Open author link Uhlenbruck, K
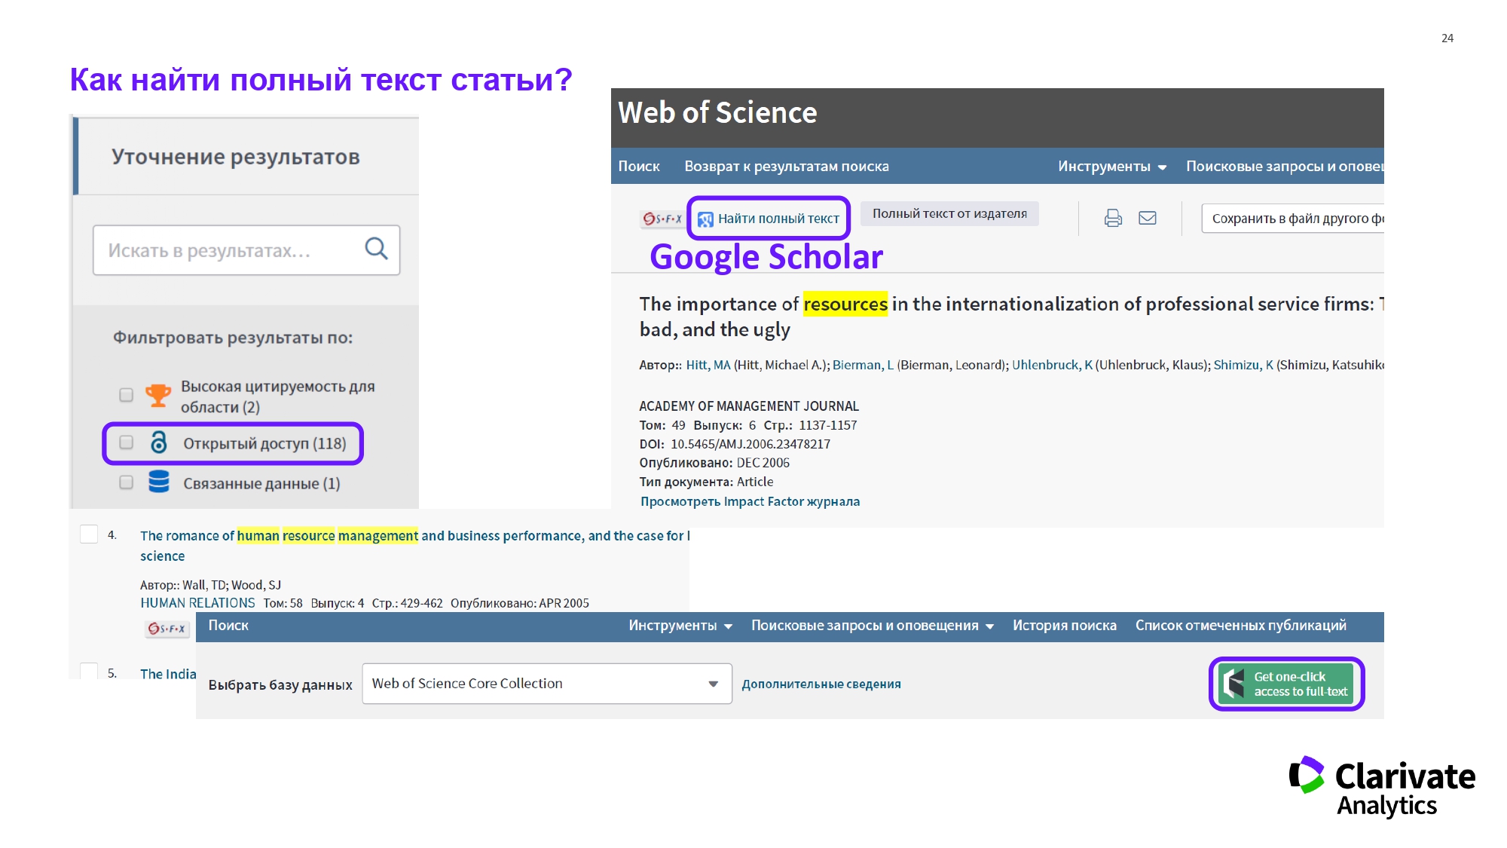Viewport: 1507px width, 848px height. coord(1052,365)
